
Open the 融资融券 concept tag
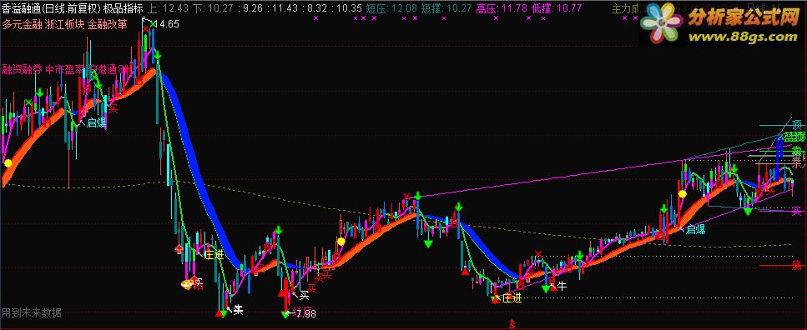coord(23,69)
